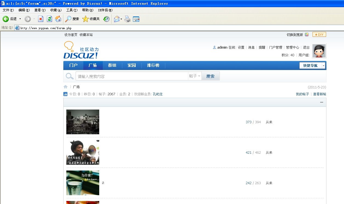Viewport: 344px width, 204px height.
Task: Open the Back button history dropdown arrow
Action: 20,19
